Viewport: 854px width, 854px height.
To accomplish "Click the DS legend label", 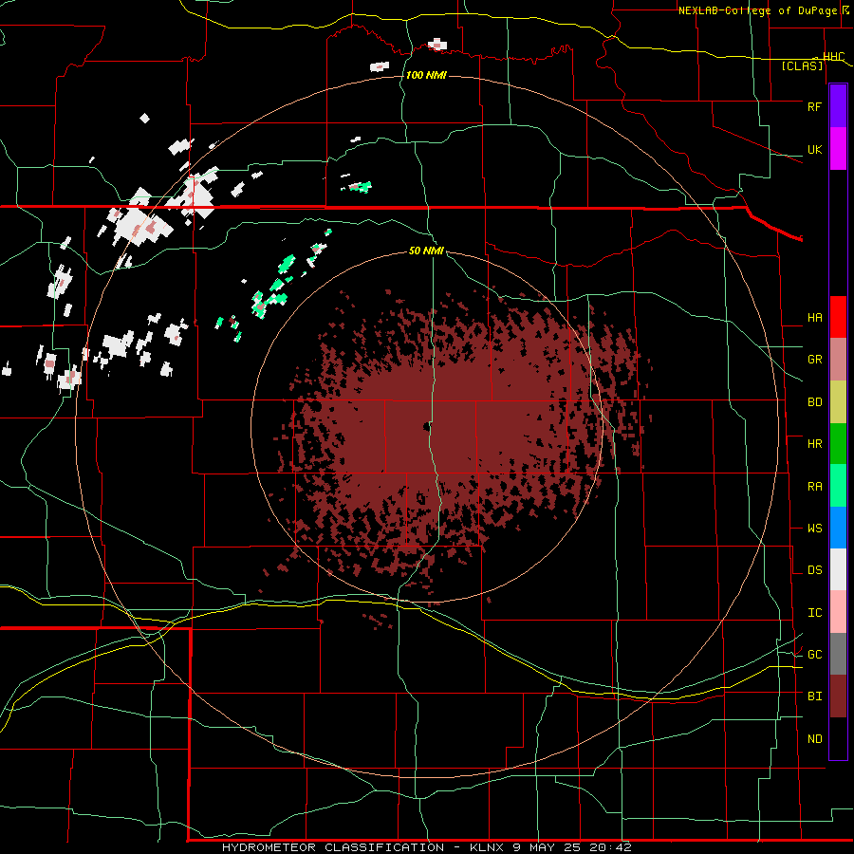I will coord(814,570).
